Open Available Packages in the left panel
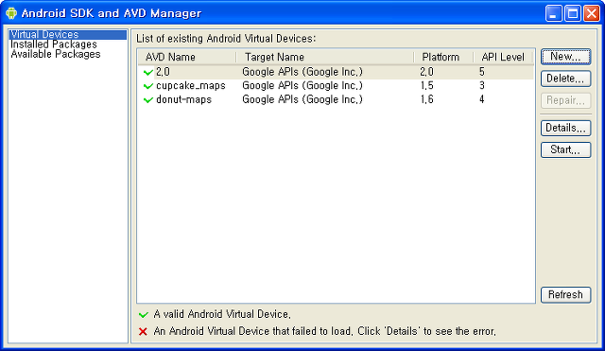 point(56,54)
